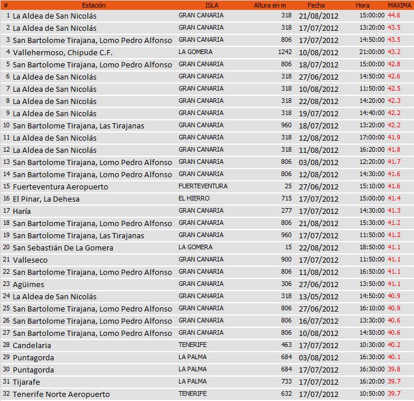Select the Hora column header

[x=362, y=5]
